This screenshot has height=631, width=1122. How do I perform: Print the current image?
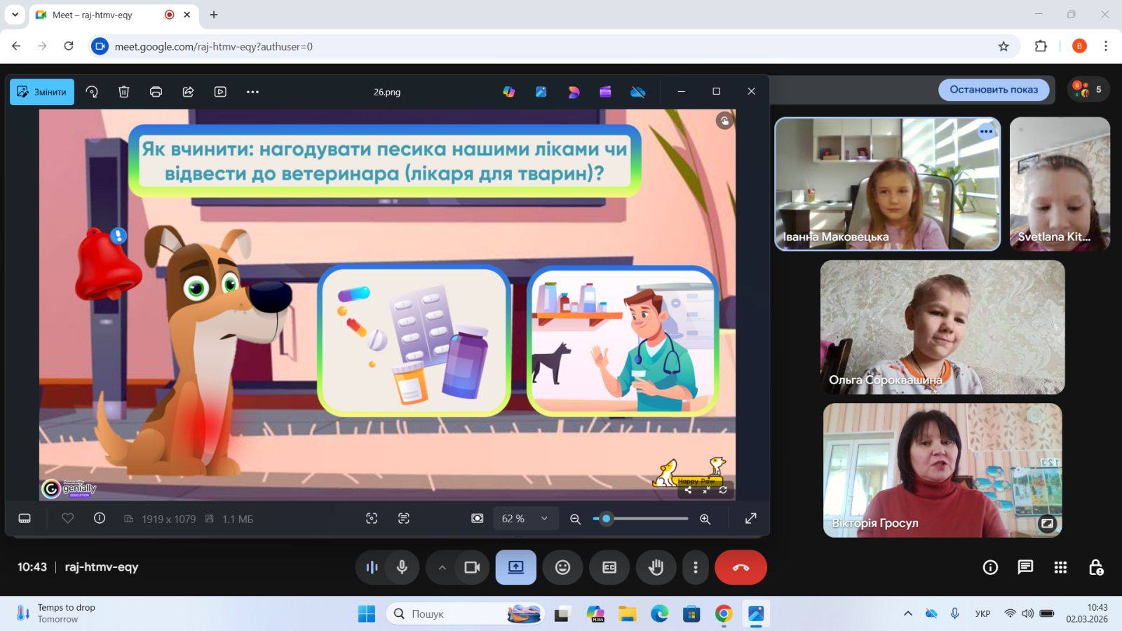coord(156,92)
